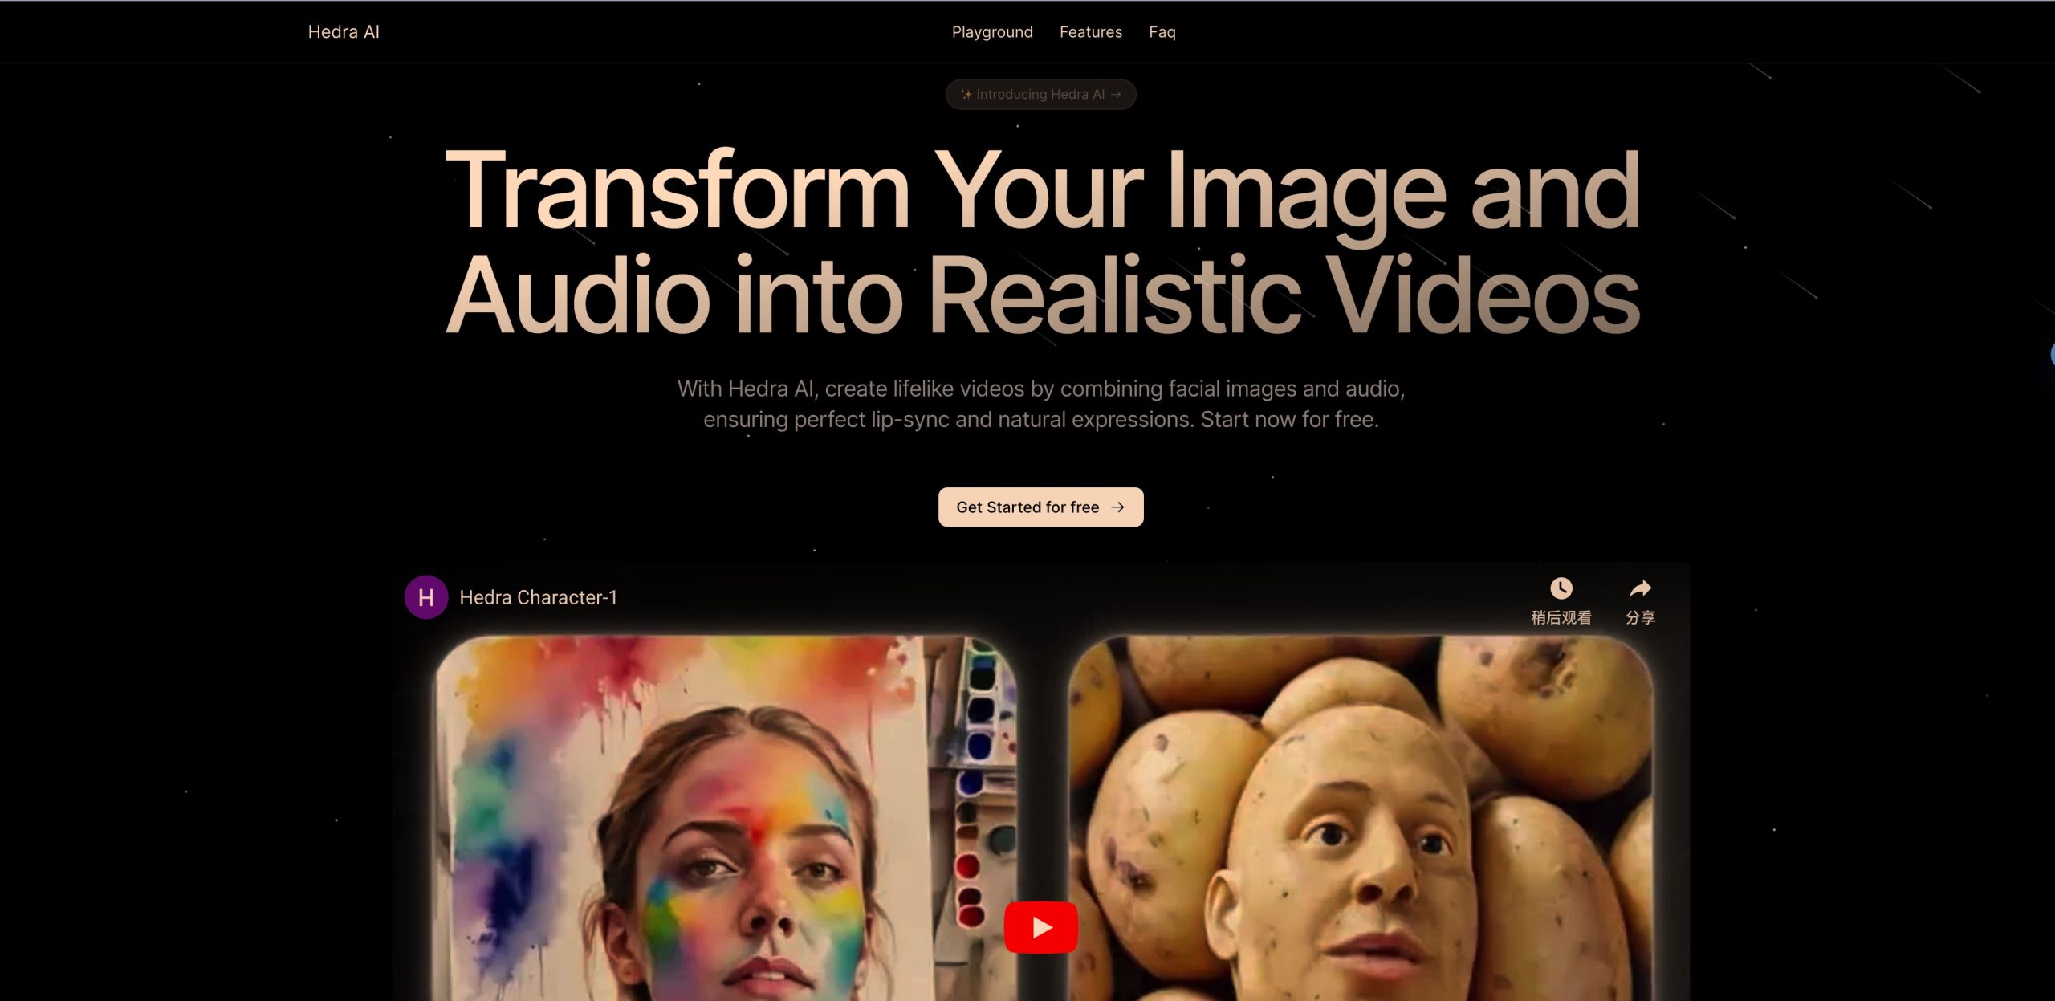Open the Hedra Character-1 video title
Screen dimensions: 2055x1001
538,598
